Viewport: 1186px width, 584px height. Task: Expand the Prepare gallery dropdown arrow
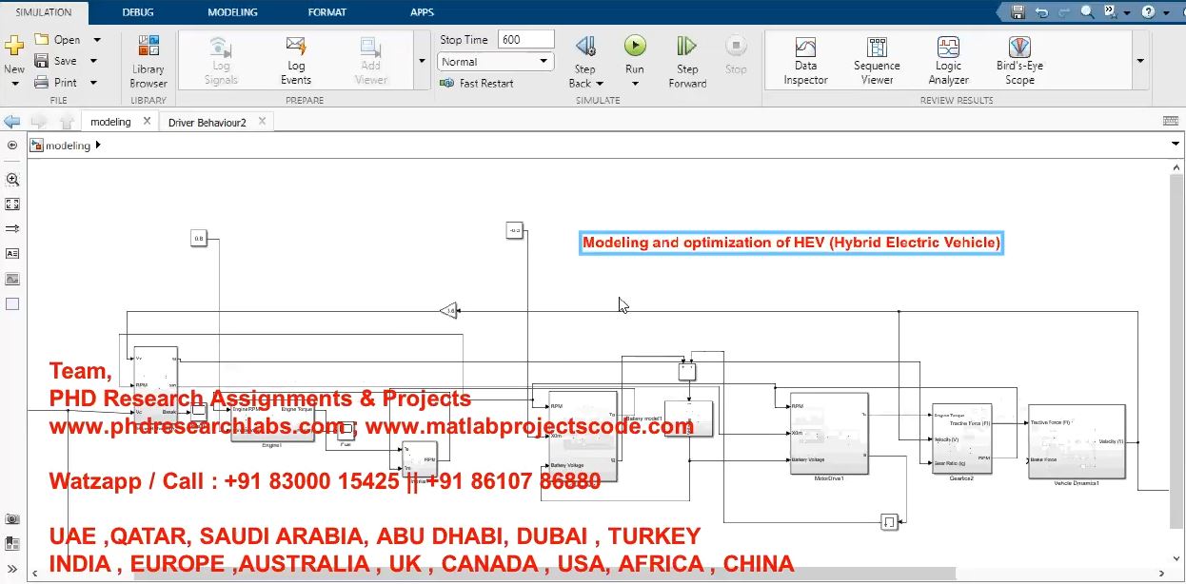tap(422, 61)
